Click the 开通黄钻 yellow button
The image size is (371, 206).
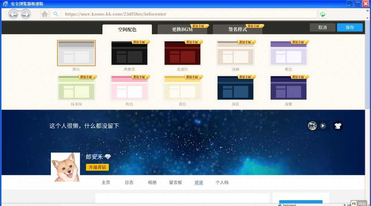tap(97, 167)
